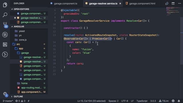Click the GarageResolverService class name
183x103 pixels.
(x=94, y=21)
